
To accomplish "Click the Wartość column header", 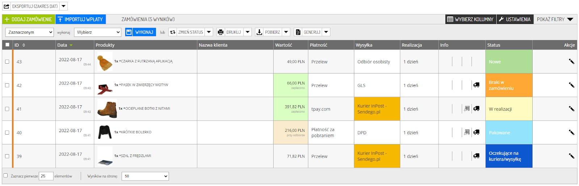I will [x=291, y=45].
